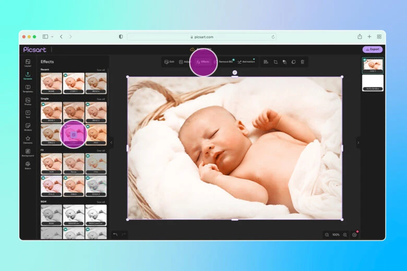Apply the HDR effect
This screenshot has width=407, height=271.
point(51,164)
